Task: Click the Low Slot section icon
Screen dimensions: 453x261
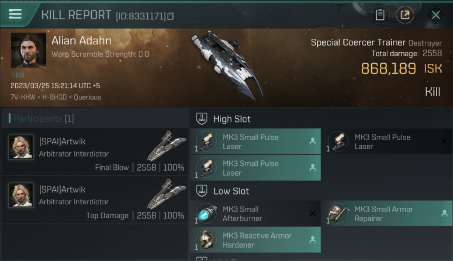Action: [x=202, y=191]
